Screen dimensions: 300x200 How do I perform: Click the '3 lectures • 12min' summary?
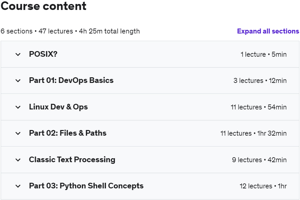click(x=260, y=81)
